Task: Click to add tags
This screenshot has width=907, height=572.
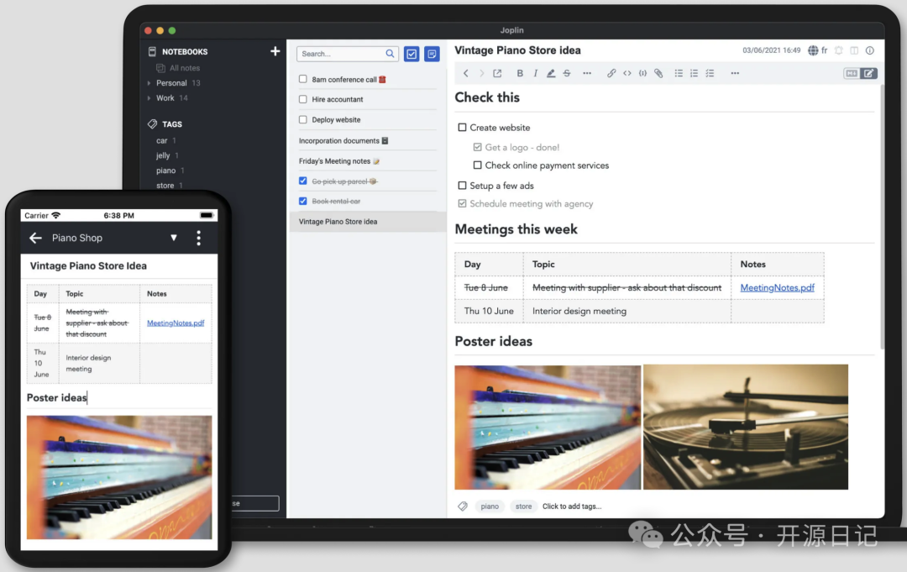Action: [572, 506]
